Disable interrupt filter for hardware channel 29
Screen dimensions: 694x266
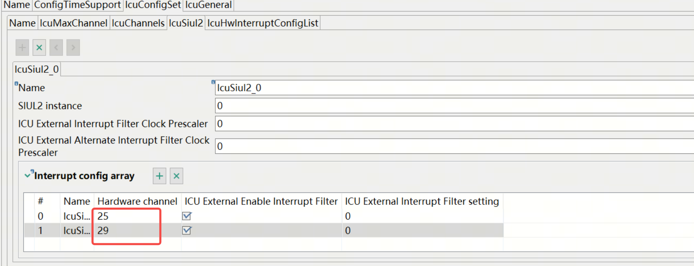point(187,231)
